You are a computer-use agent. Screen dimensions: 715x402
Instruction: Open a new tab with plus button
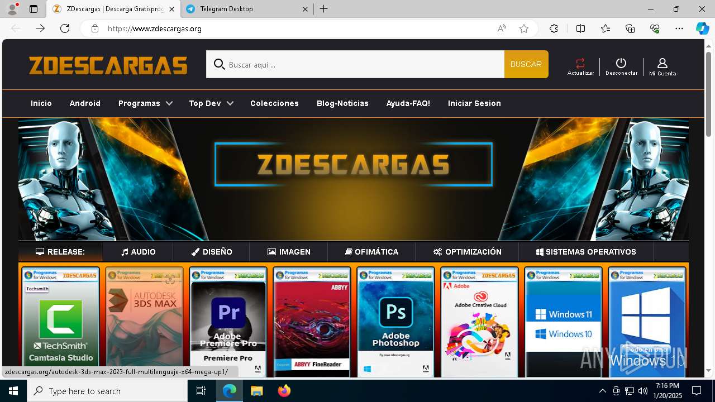[324, 9]
